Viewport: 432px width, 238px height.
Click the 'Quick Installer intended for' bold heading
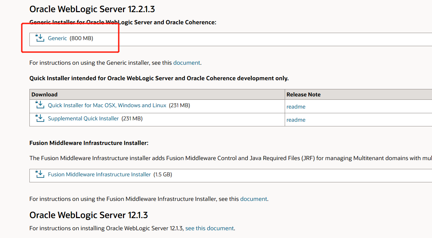coord(159,78)
